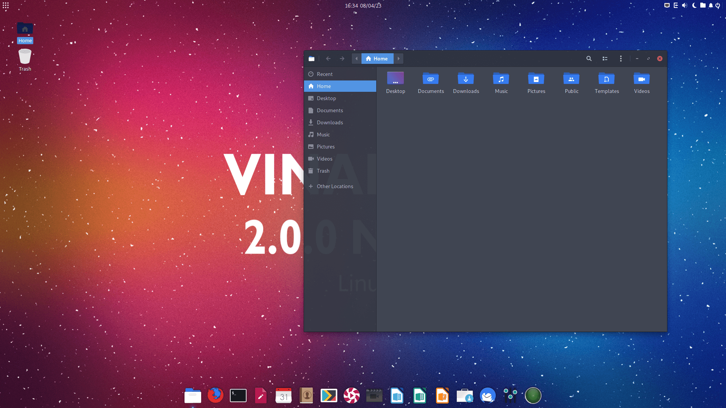Launch Firefox from the dock

coord(216,396)
